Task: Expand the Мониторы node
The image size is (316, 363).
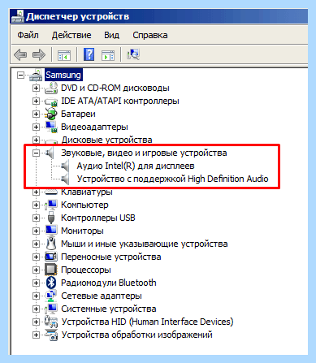Action: [x=36, y=231]
